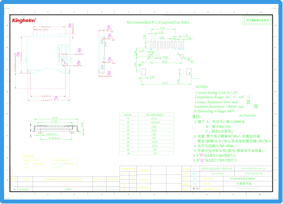Select the VDD row in pin table
The image size is (283, 204).
click(x=146, y=130)
